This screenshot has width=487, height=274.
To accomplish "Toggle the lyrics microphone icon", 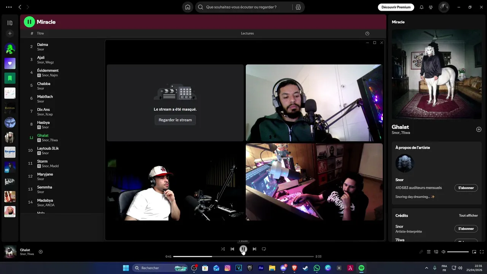I will 421,252.
